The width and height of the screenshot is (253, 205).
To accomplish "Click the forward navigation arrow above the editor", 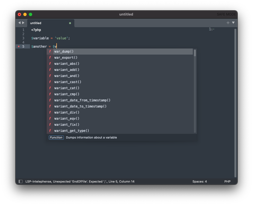I will [24, 23].
